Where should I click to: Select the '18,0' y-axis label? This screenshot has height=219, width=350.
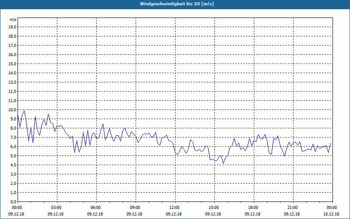click(13, 36)
